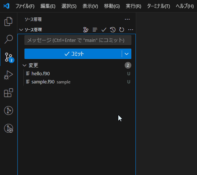Screen dimensions: 197x175
Task: Click the file icon beside hello.f90
Action: pyautogui.click(x=28, y=73)
